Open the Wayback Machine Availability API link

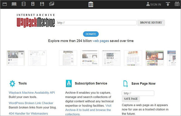[x=32, y=93]
